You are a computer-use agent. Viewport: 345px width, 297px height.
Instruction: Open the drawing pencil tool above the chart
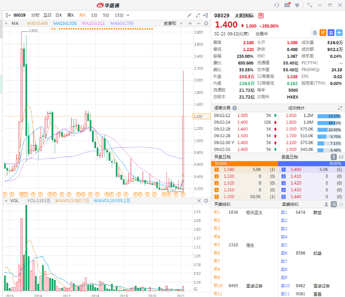point(189,15)
